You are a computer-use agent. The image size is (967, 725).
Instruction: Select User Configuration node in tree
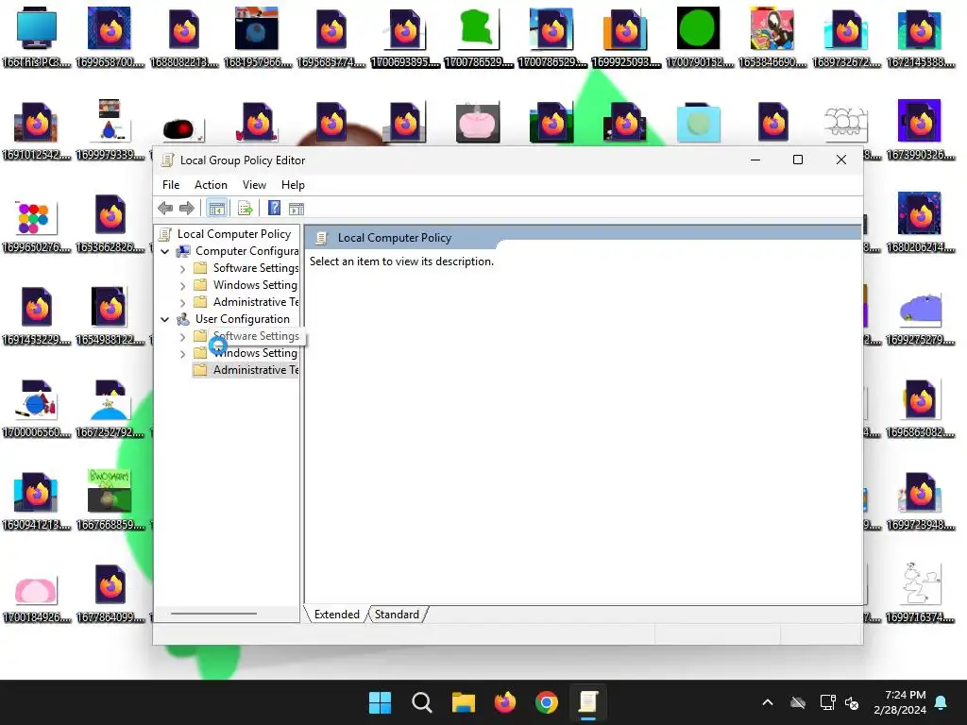[243, 319]
